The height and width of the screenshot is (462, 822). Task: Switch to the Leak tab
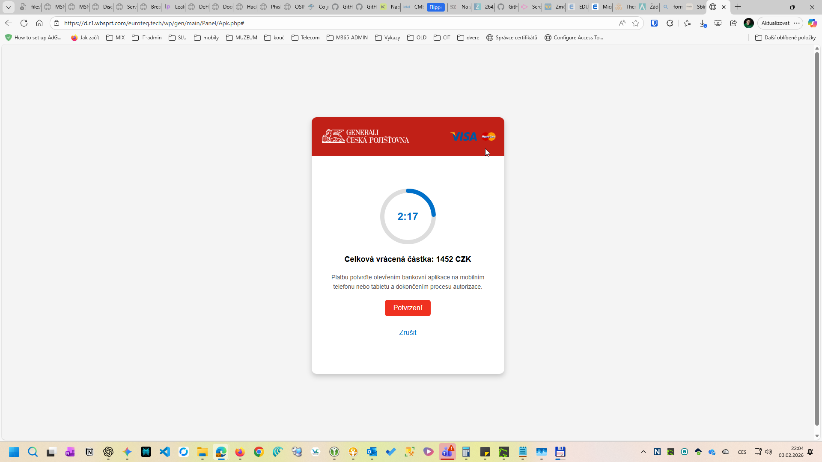174,7
